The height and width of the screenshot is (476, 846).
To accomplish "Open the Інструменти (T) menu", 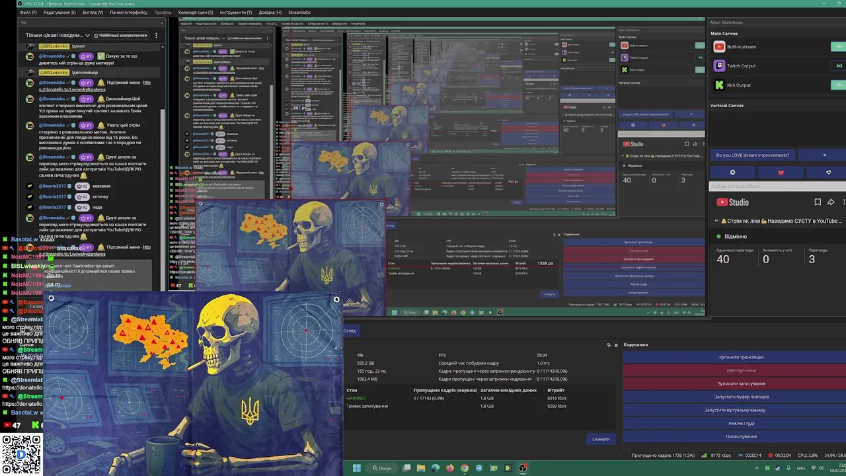I will click(x=236, y=13).
